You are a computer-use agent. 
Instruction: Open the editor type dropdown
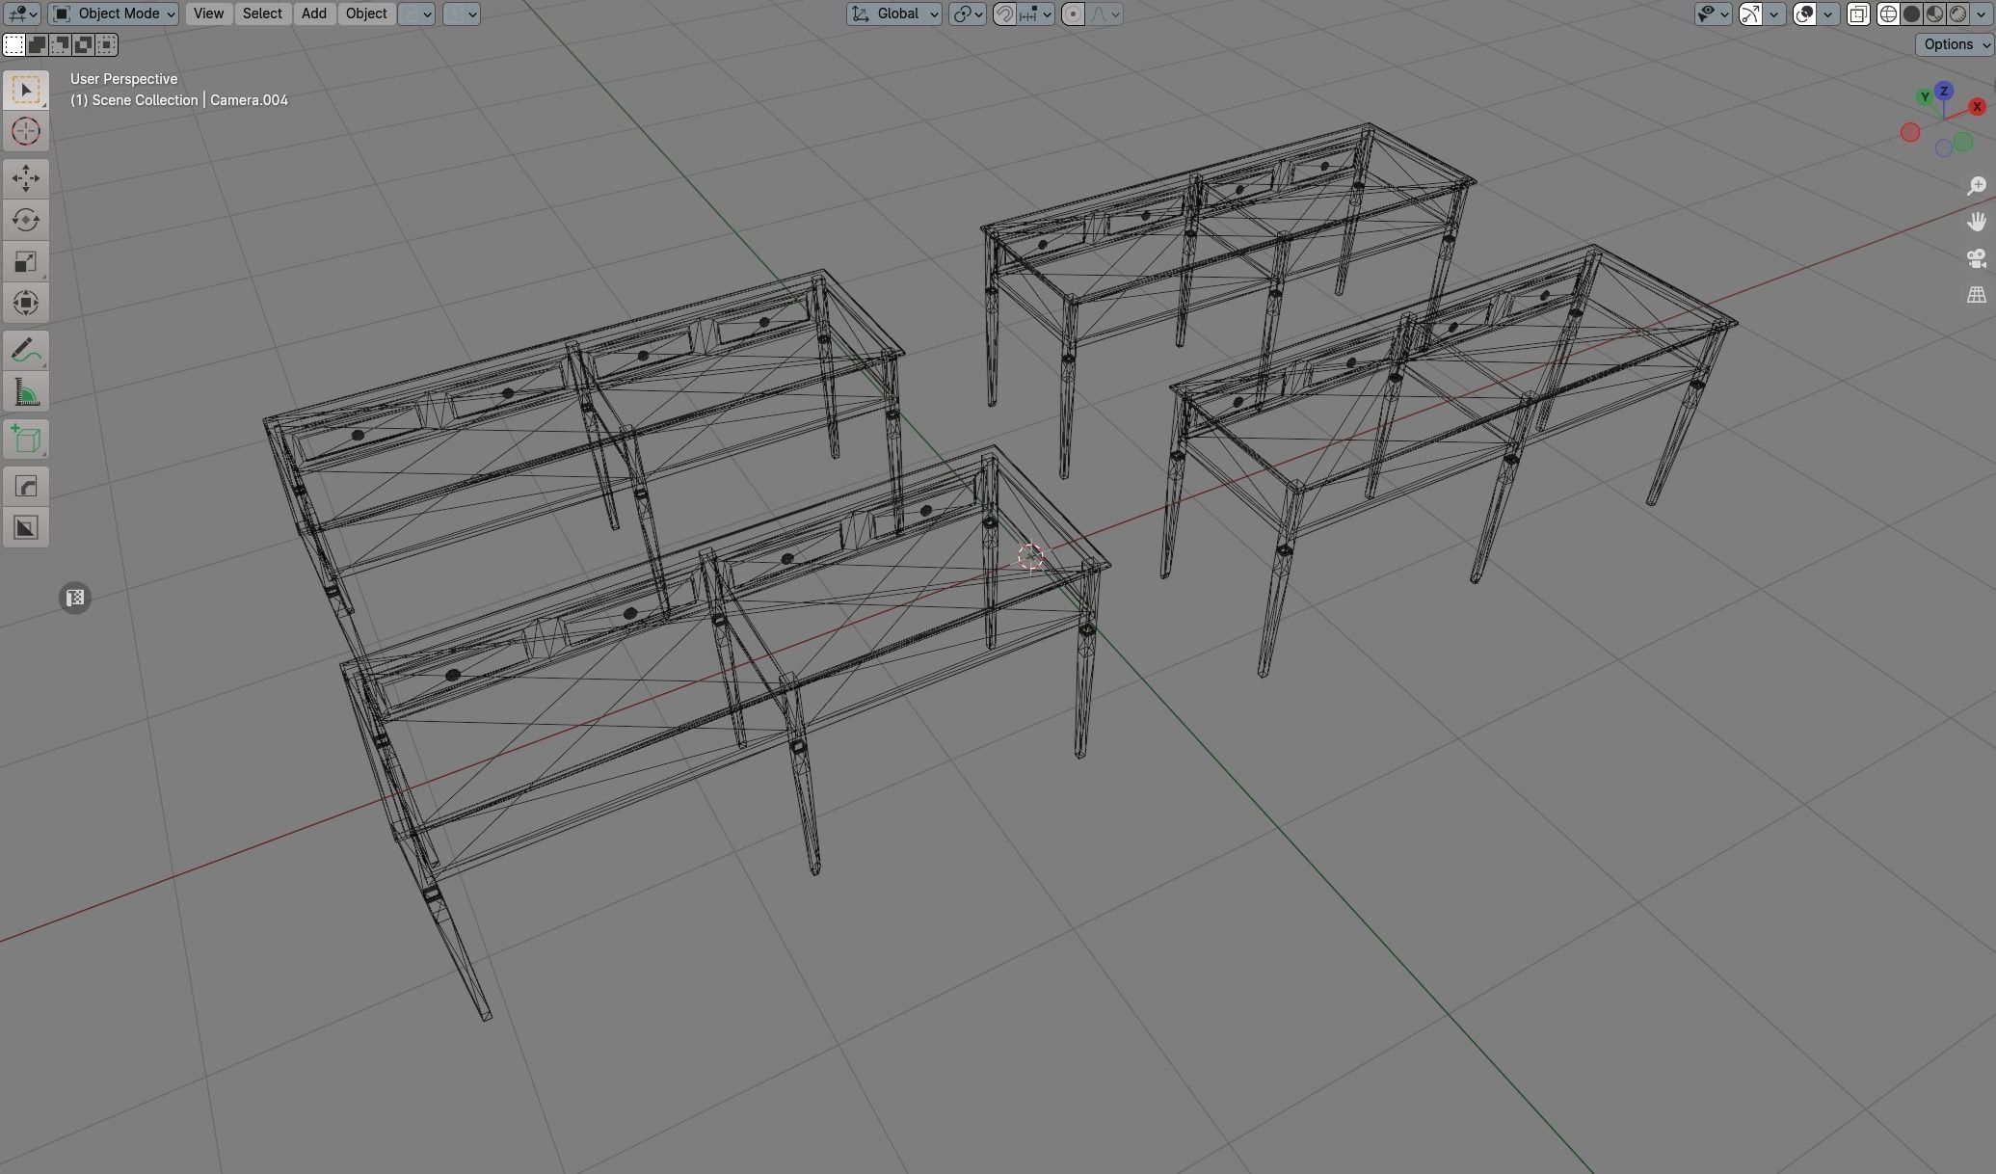point(21,13)
